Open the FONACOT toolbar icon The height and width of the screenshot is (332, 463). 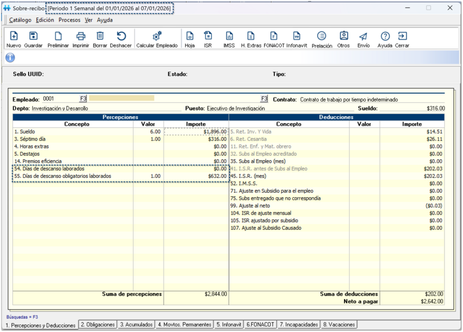coord(274,36)
